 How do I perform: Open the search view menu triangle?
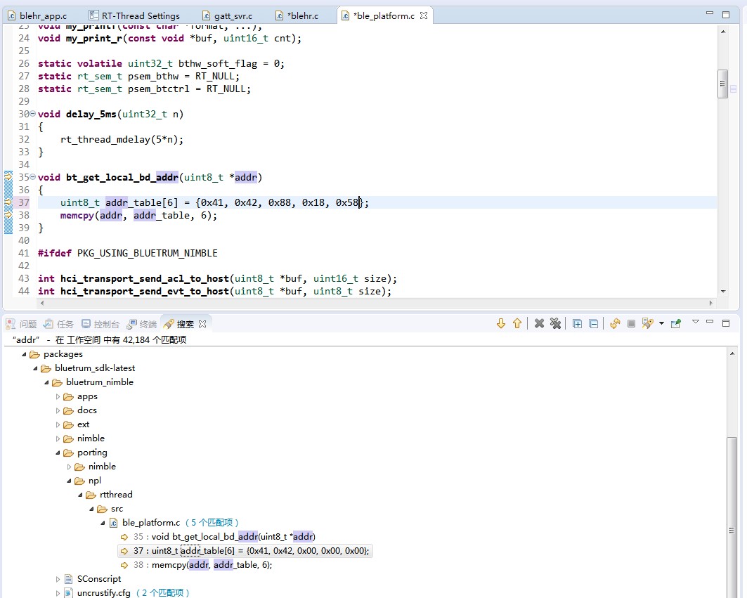696,322
